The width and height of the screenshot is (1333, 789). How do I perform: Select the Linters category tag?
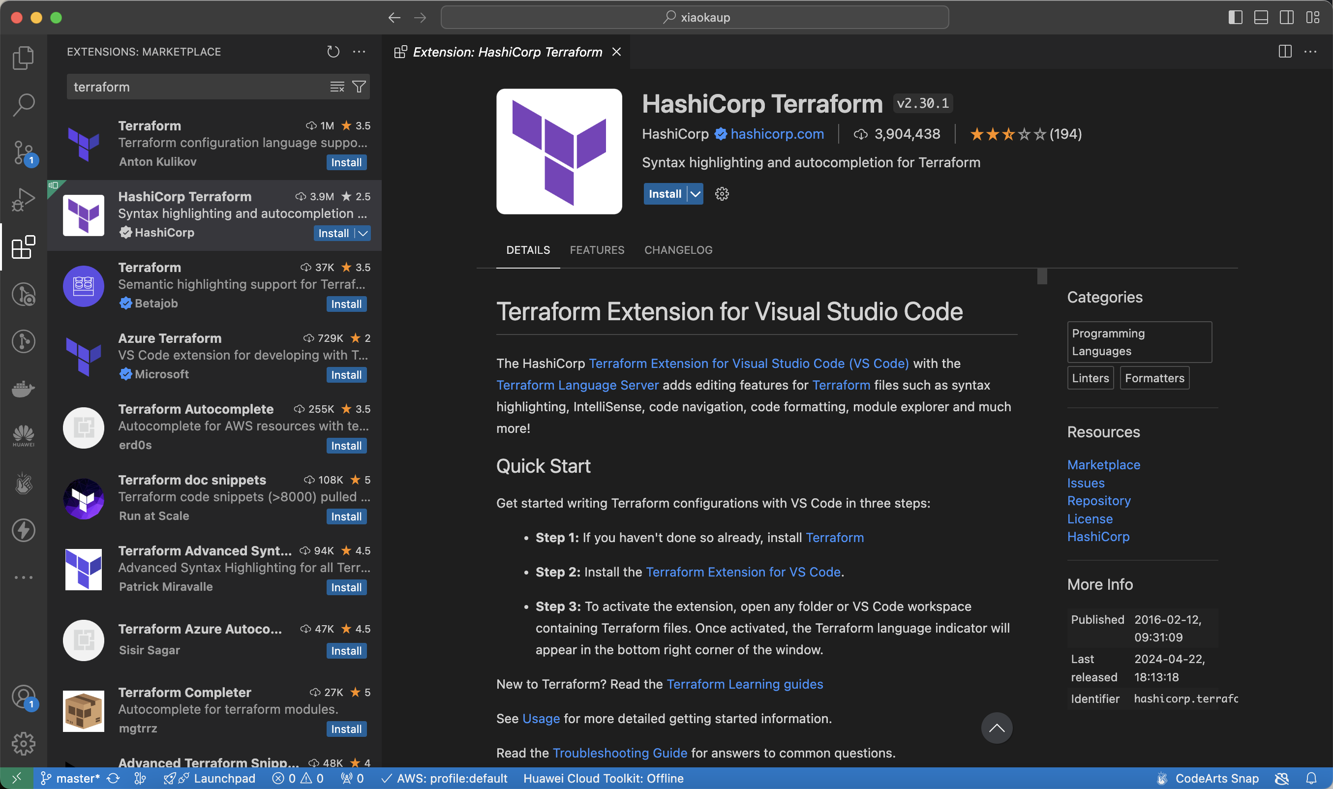[1090, 378]
